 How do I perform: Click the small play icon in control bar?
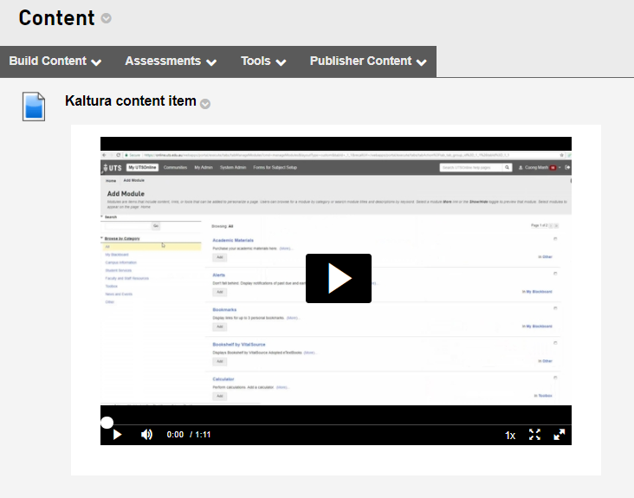click(x=118, y=435)
